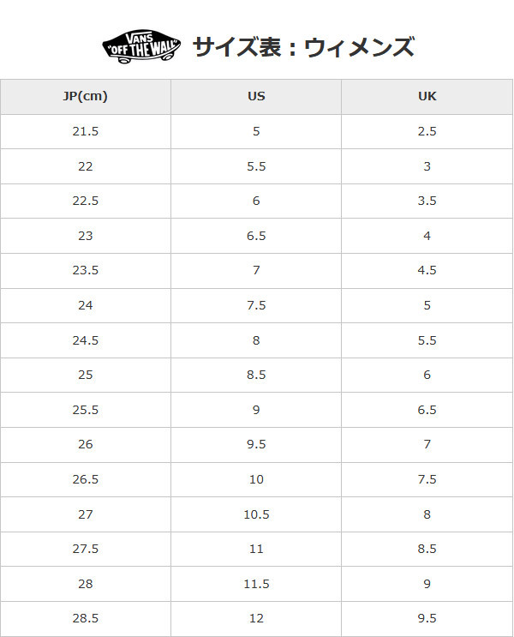Select the UK 9.5 cell in last row
Screen dimensions: 514x637
pyautogui.click(x=427, y=619)
